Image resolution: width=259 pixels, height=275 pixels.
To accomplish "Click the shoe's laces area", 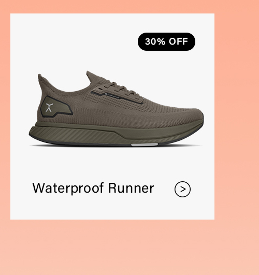I will pos(123,90).
